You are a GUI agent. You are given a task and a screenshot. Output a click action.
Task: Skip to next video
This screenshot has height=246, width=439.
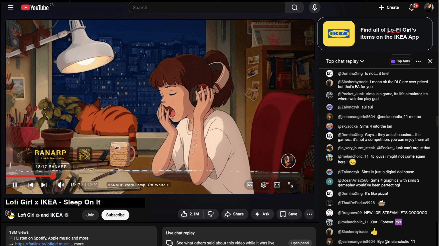coord(44,185)
